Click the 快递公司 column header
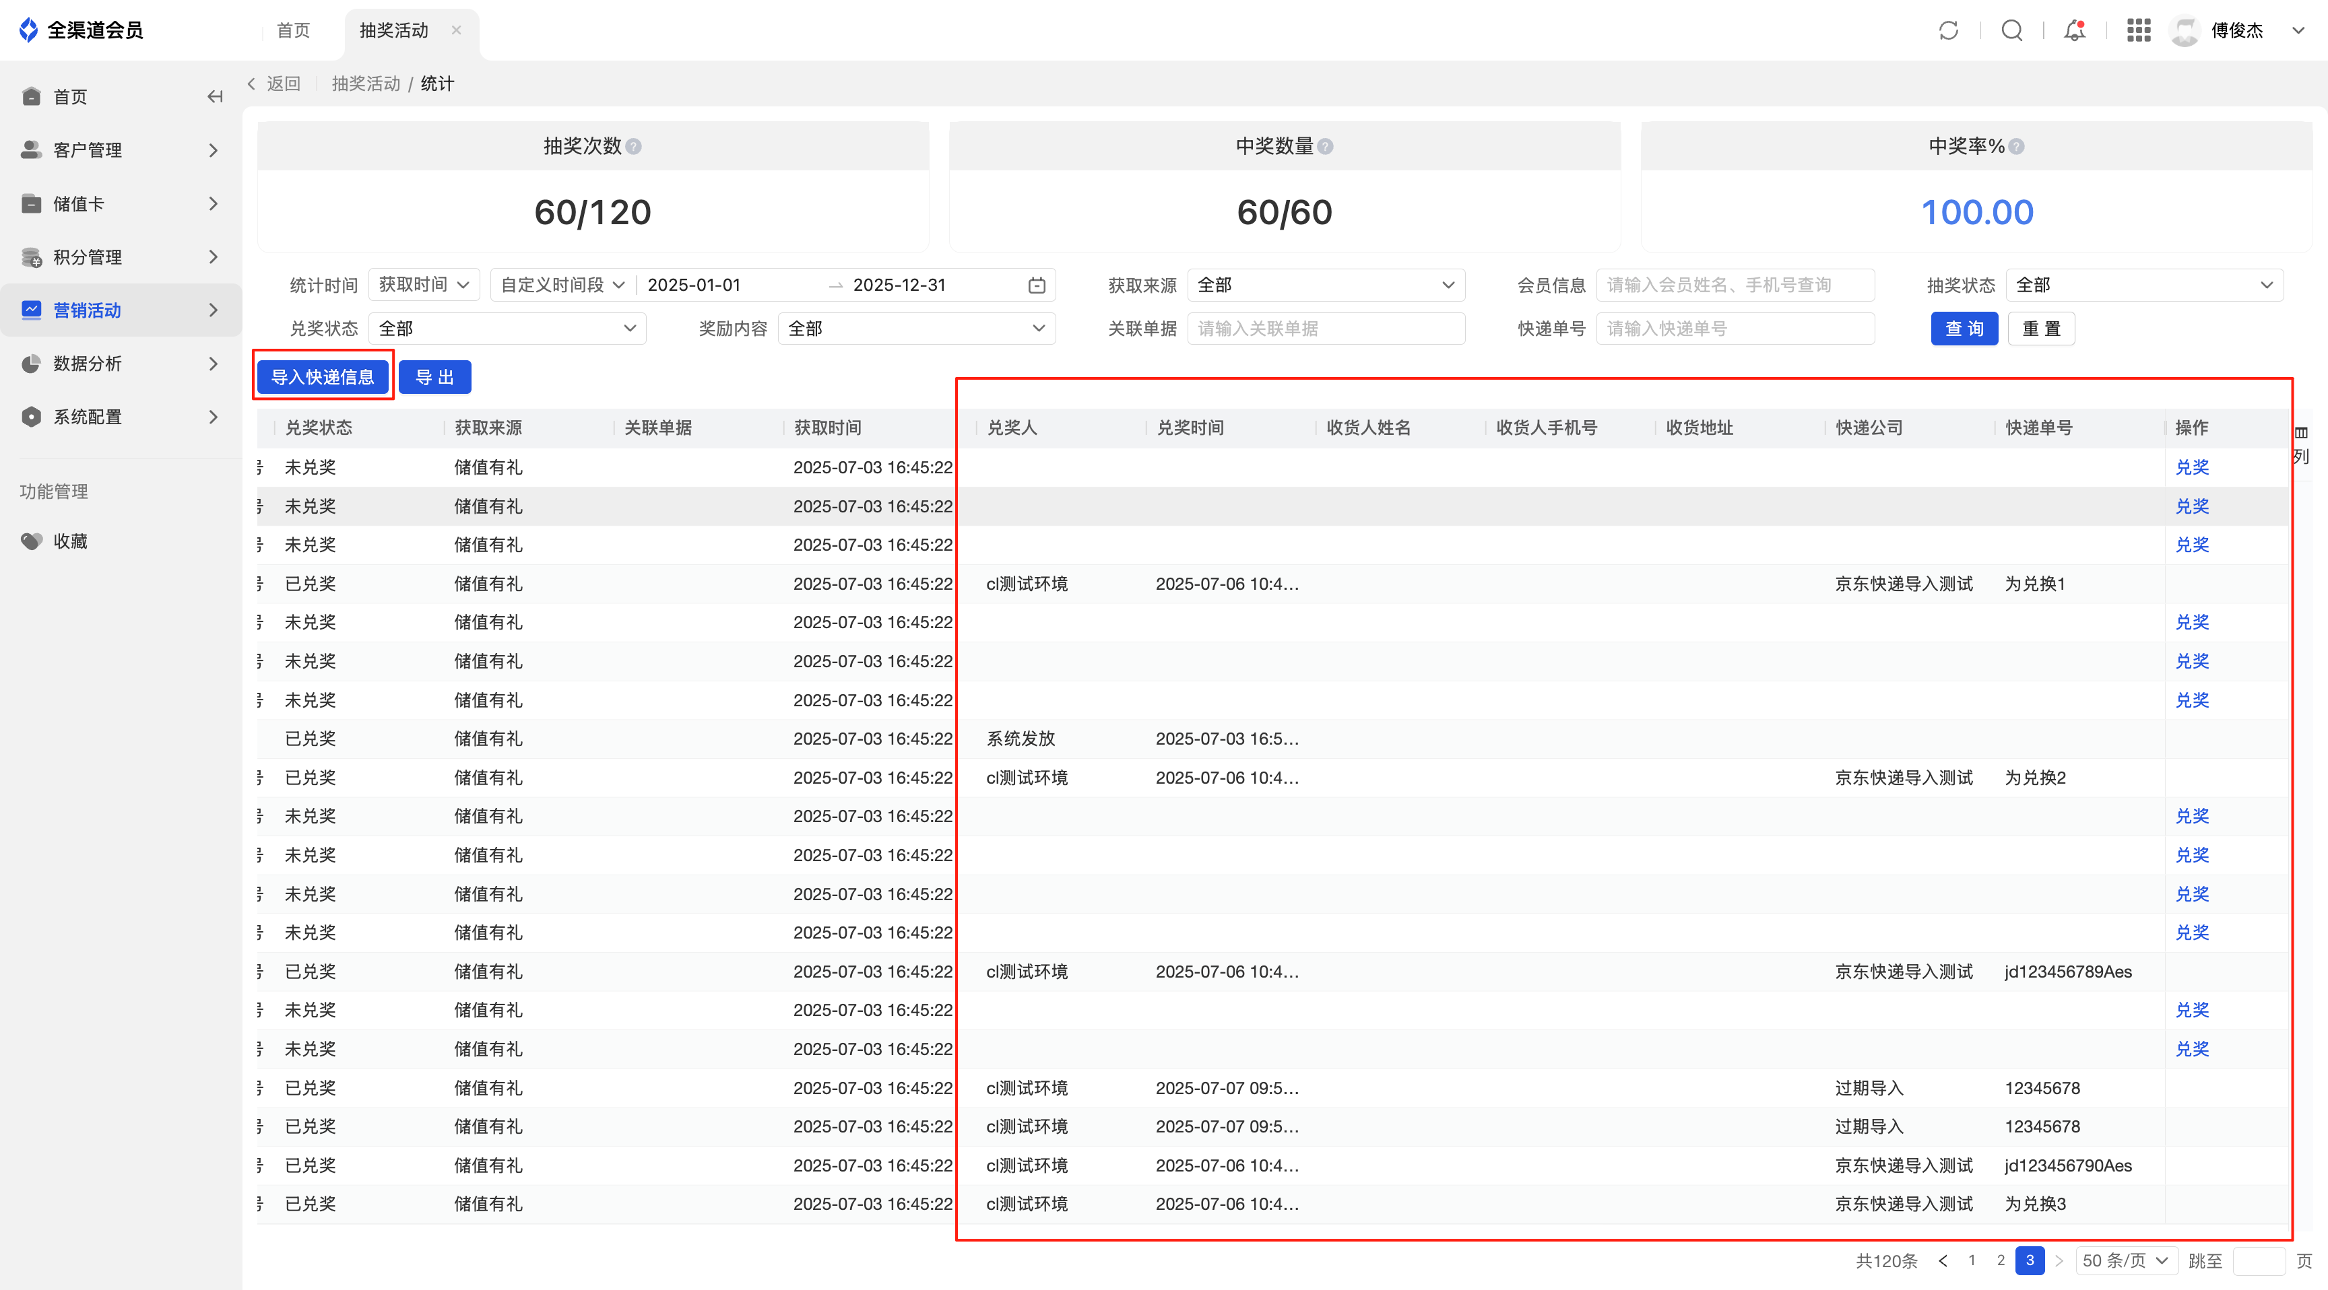The width and height of the screenshot is (2328, 1290). (x=1869, y=428)
